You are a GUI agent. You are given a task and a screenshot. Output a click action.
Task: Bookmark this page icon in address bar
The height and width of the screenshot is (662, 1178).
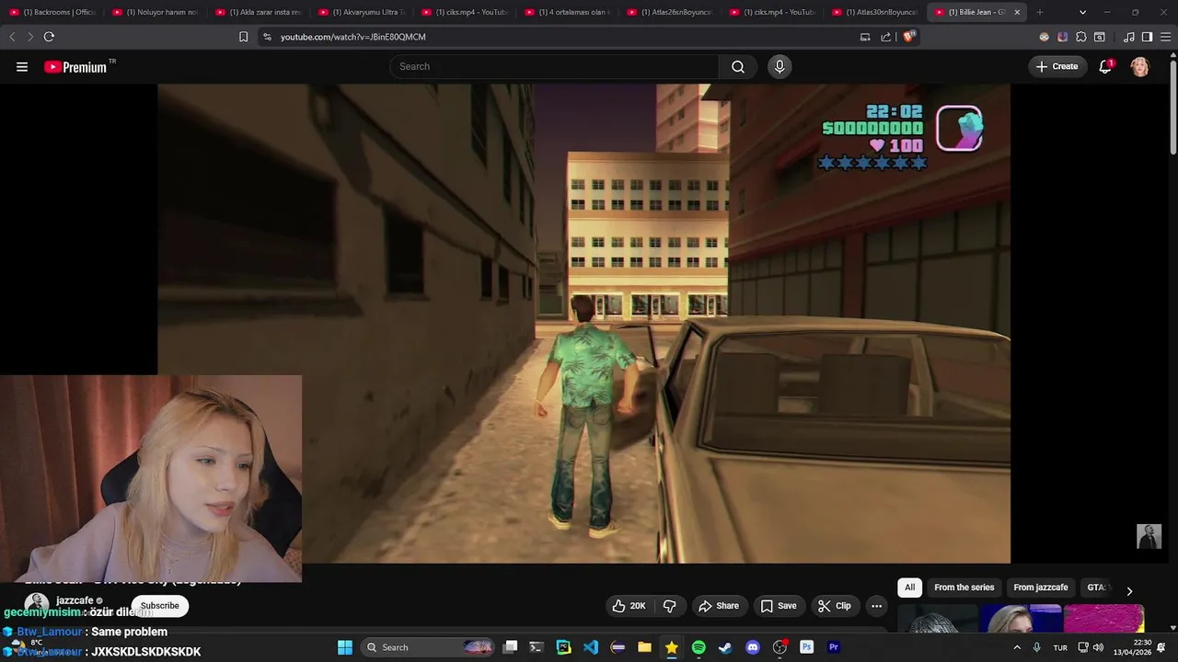click(243, 37)
